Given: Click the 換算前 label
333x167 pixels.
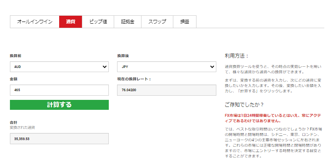Looking at the screenshot, I should coord(16,56).
